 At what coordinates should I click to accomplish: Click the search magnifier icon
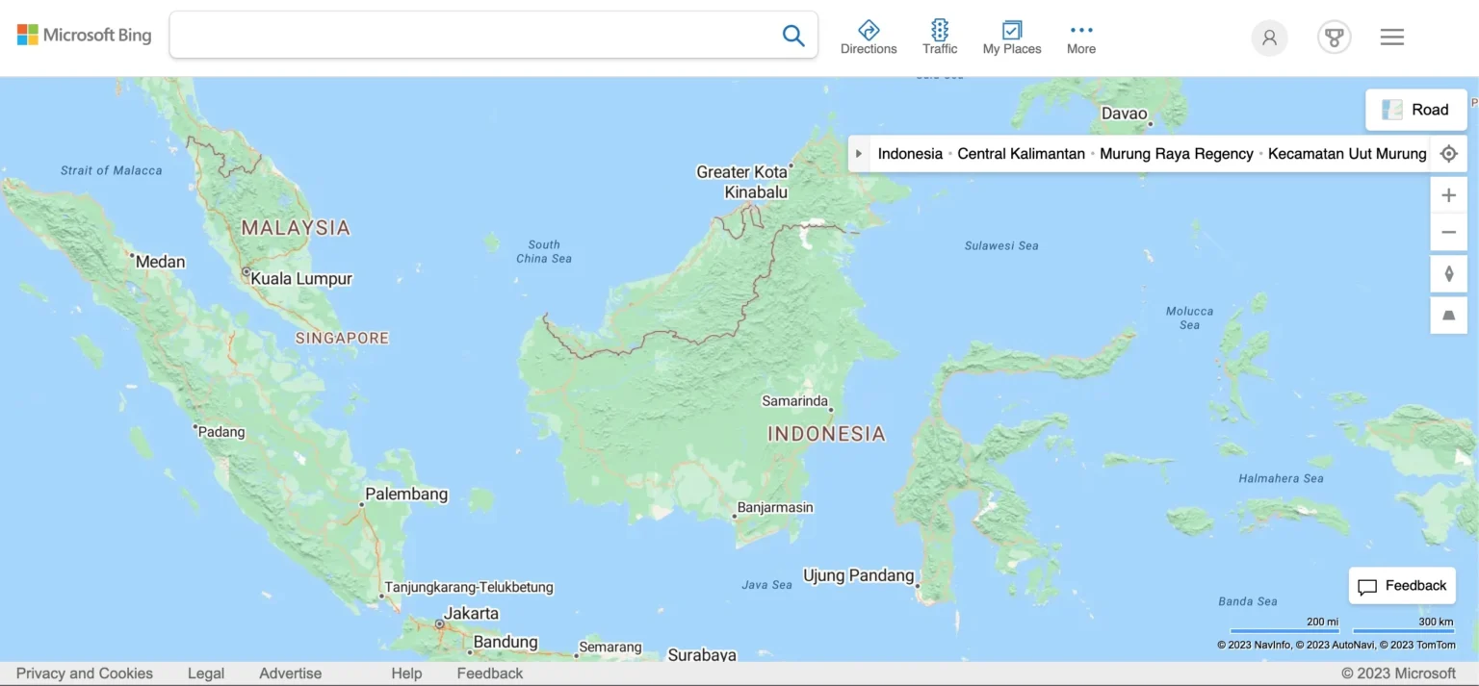pos(792,36)
